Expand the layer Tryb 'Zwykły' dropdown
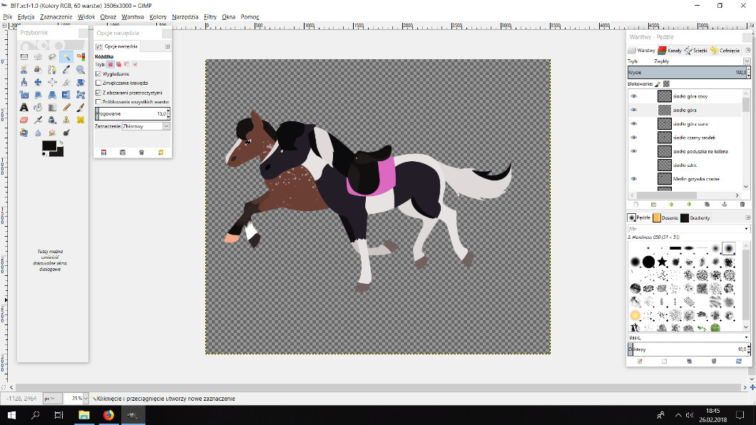The width and height of the screenshot is (756, 425). tap(689, 61)
